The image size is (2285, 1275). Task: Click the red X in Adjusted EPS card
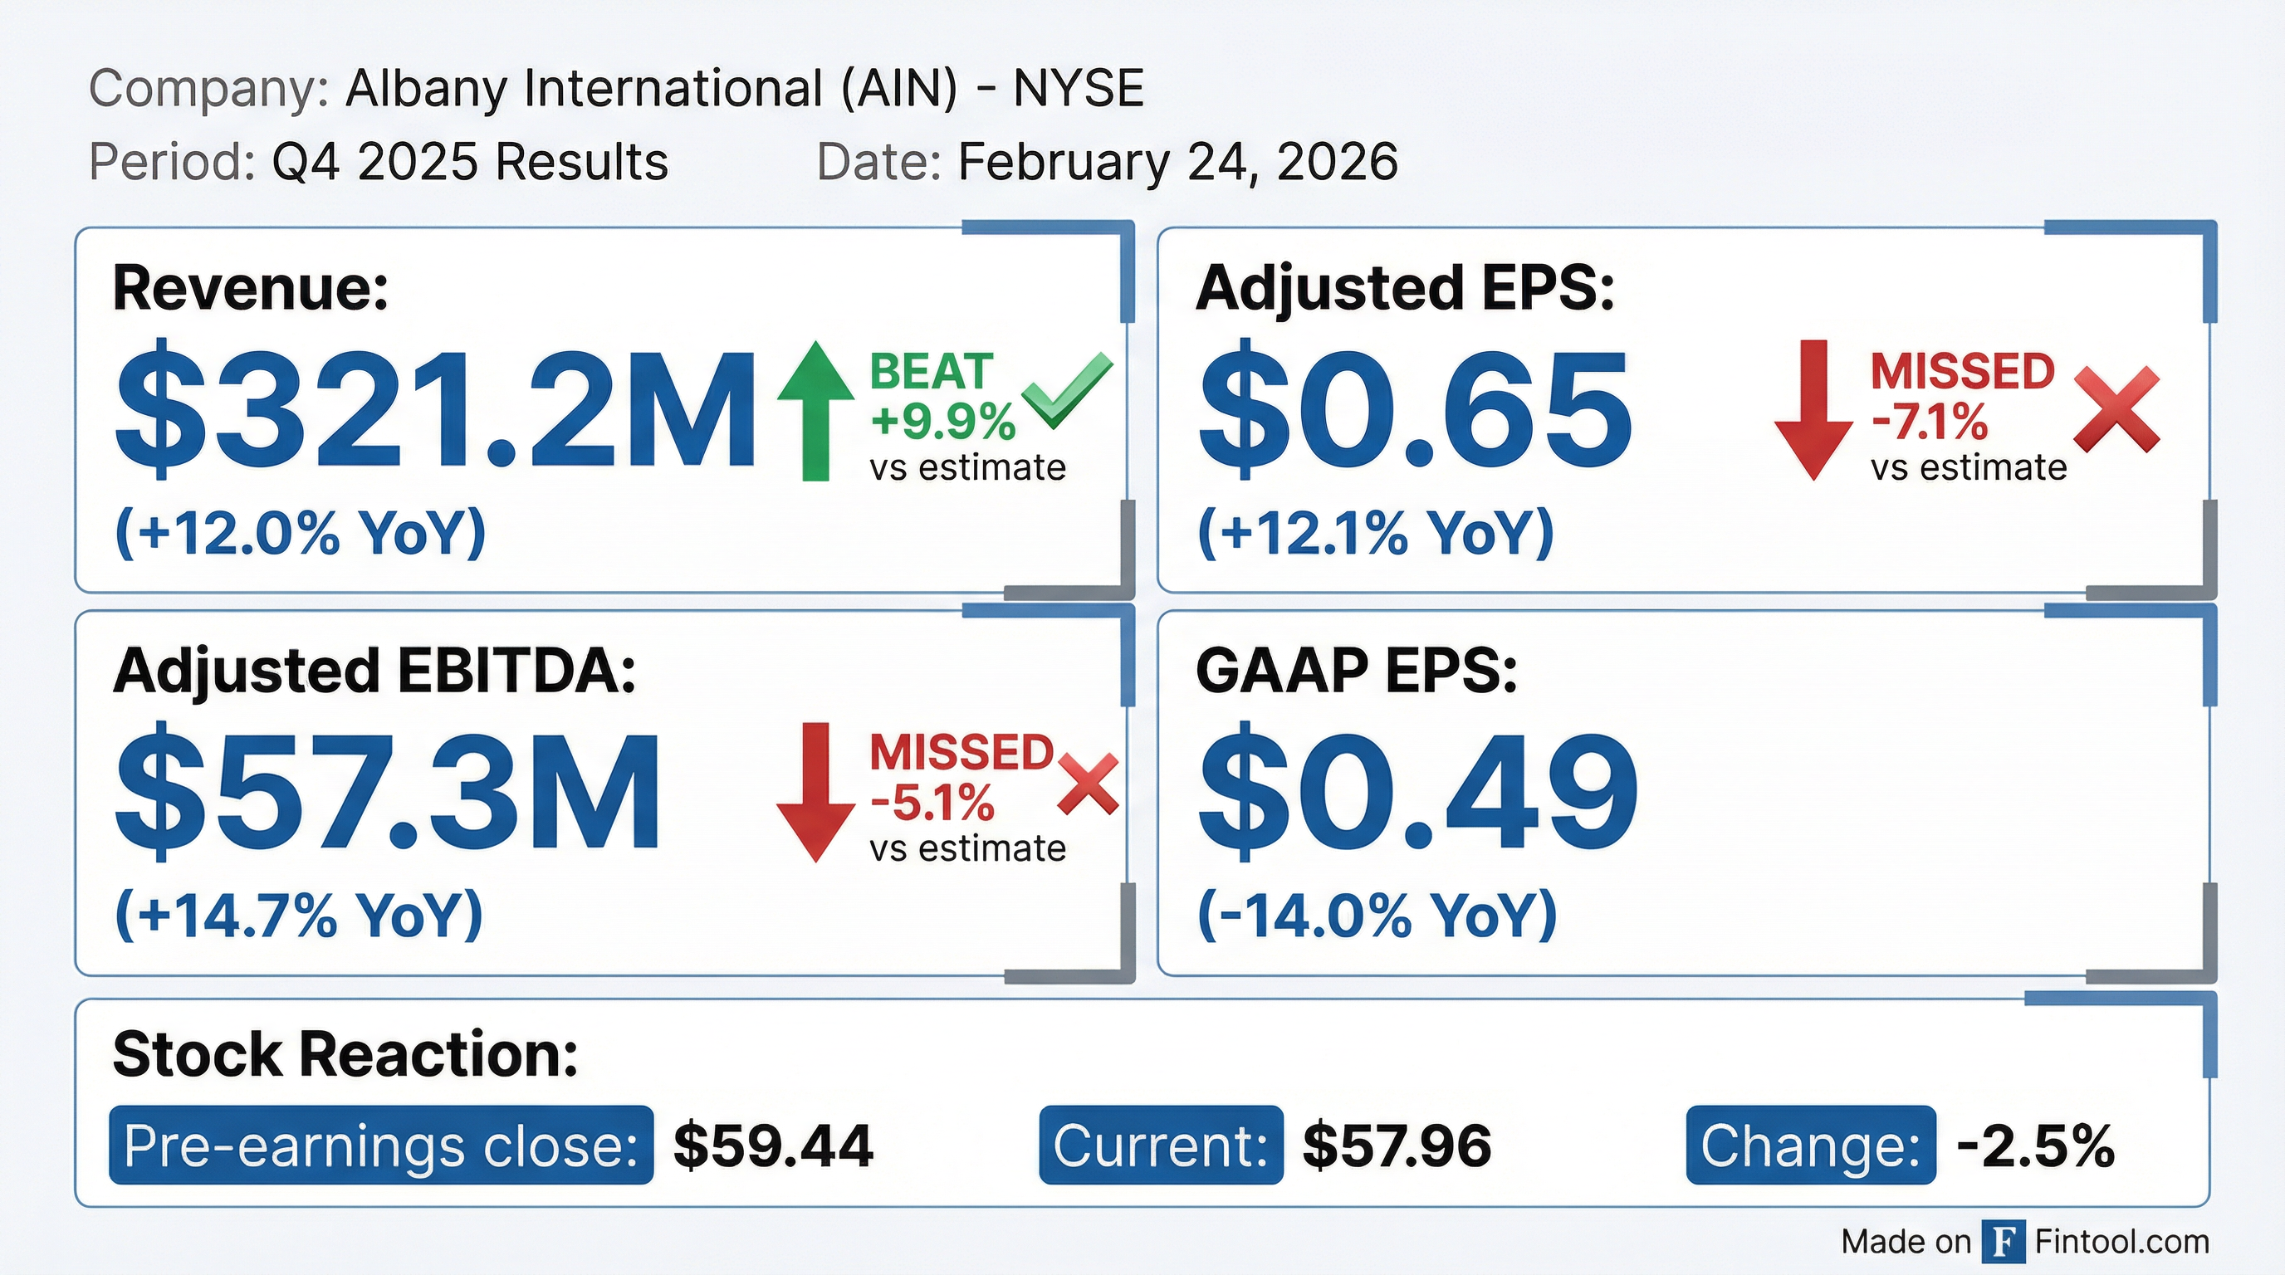click(x=2116, y=409)
